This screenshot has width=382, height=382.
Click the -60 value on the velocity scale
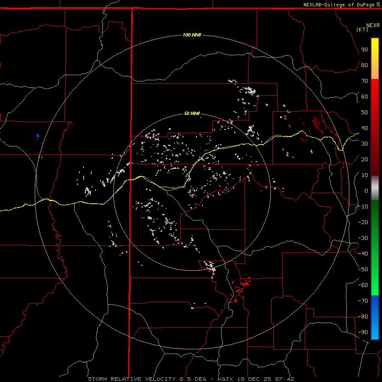(x=363, y=285)
